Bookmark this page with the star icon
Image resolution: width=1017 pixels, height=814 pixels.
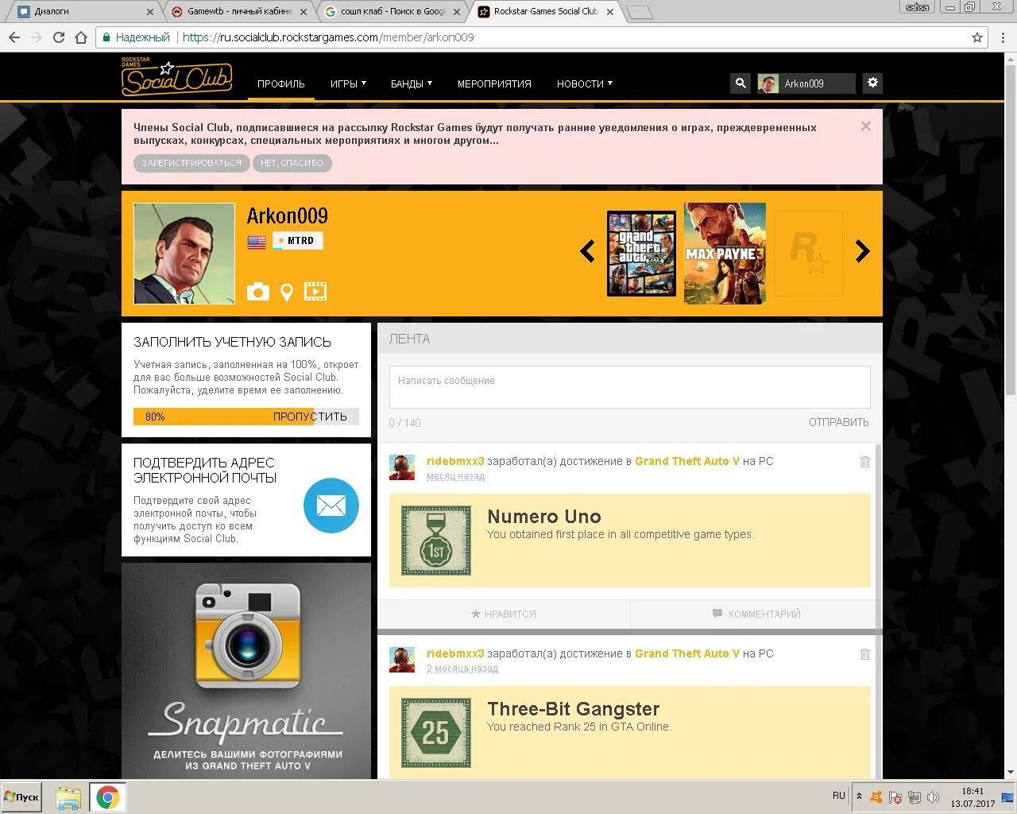click(977, 37)
